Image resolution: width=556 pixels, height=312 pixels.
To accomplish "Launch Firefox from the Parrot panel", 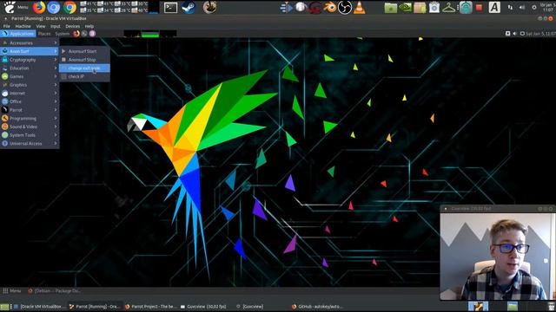I will point(76,34).
